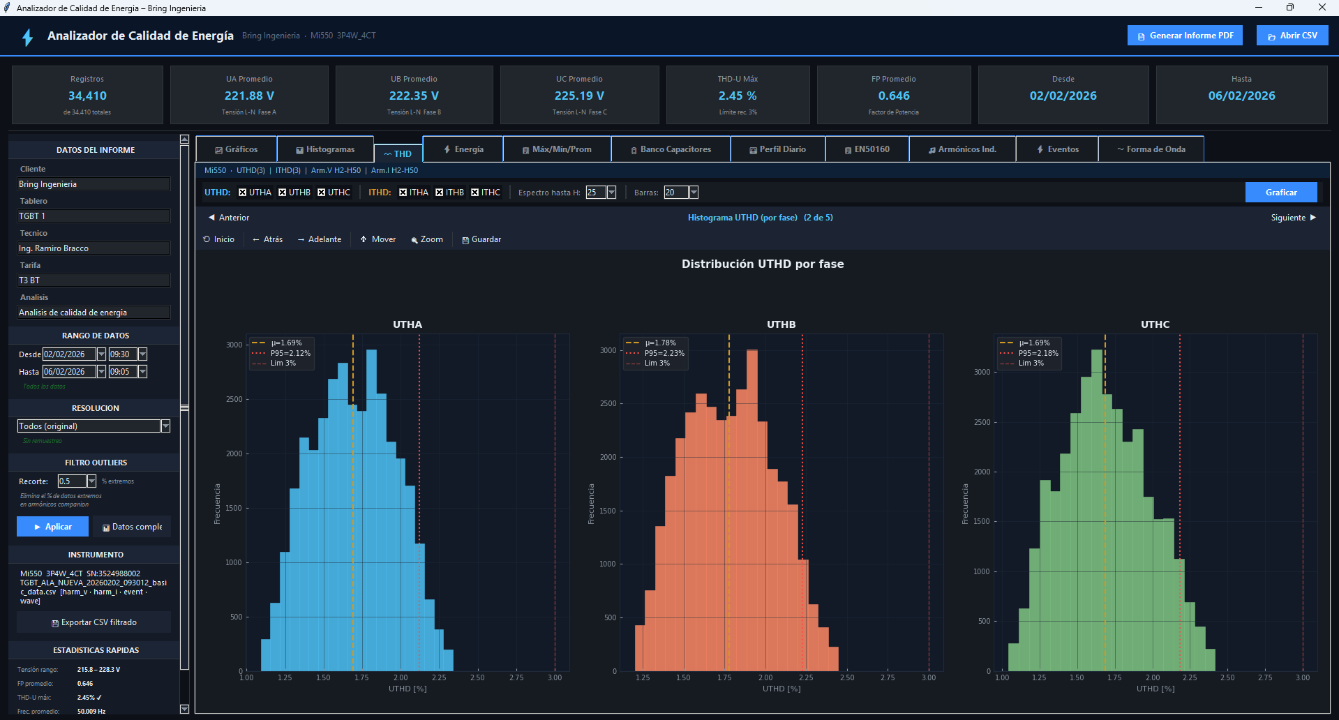This screenshot has width=1339, height=720.
Task: Open Espectro hasta H dropdown
Action: pos(612,193)
